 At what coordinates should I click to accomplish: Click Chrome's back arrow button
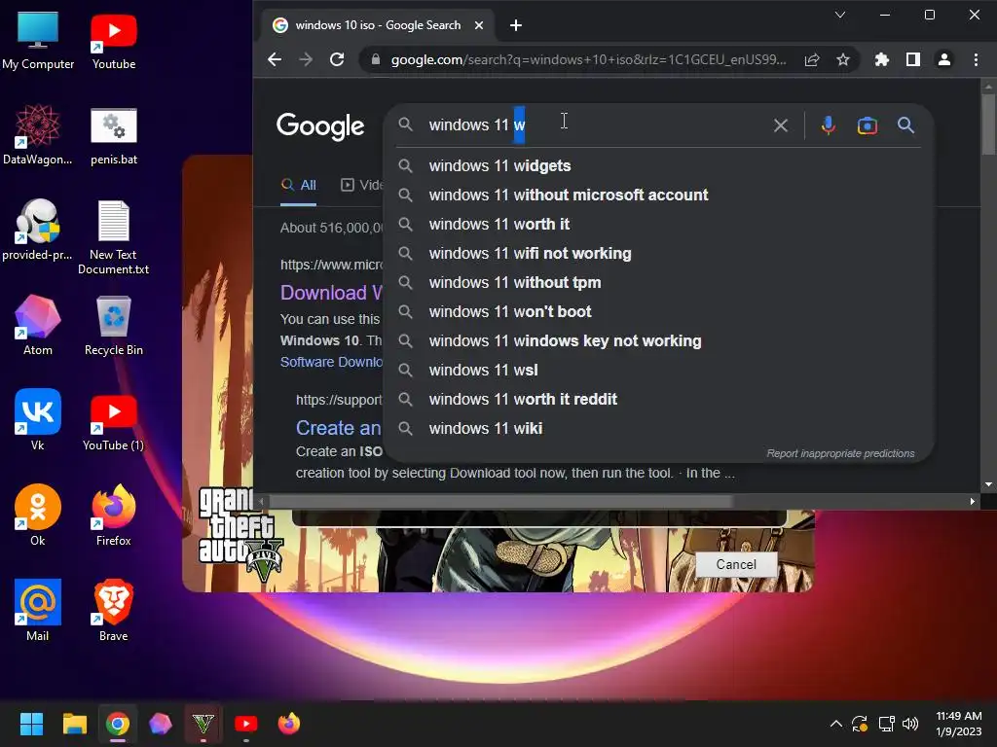tap(275, 59)
